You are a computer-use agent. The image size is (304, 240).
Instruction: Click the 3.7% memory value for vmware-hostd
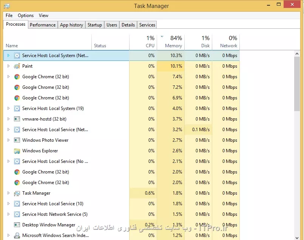point(177,119)
